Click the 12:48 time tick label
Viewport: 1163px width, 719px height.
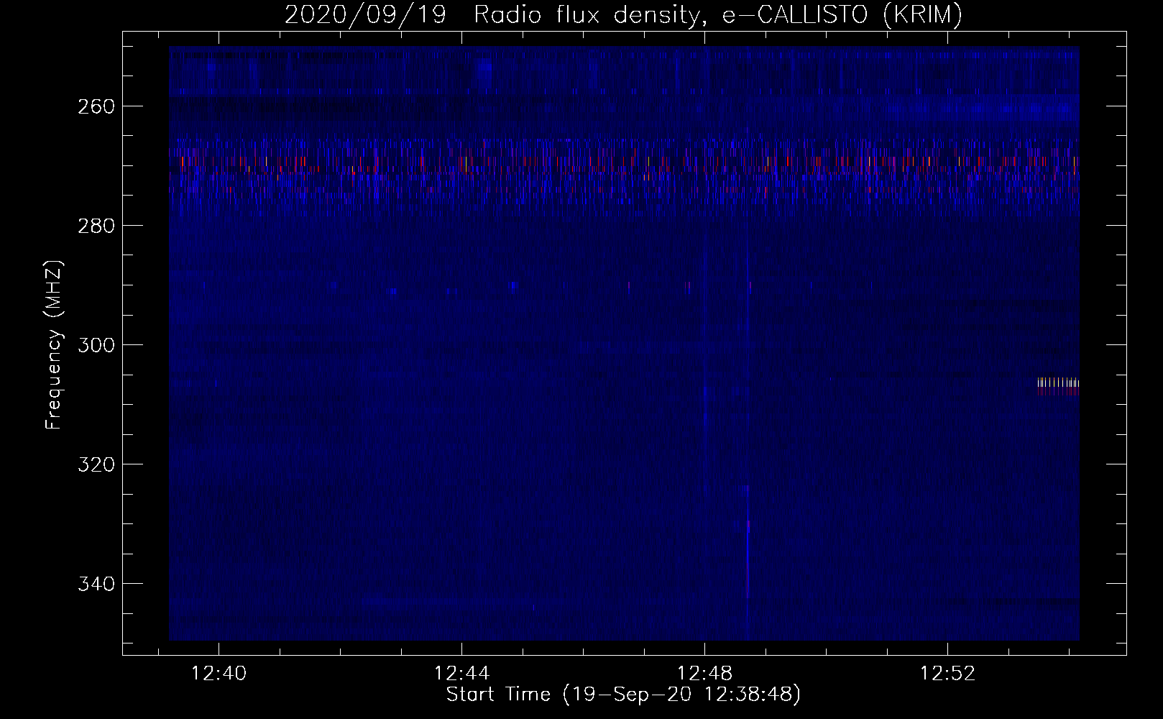[705, 673]
